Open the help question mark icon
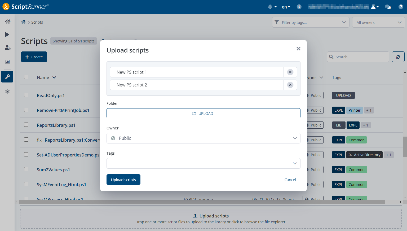The width and height of the screenshot is (407, 231). (401, 7)
